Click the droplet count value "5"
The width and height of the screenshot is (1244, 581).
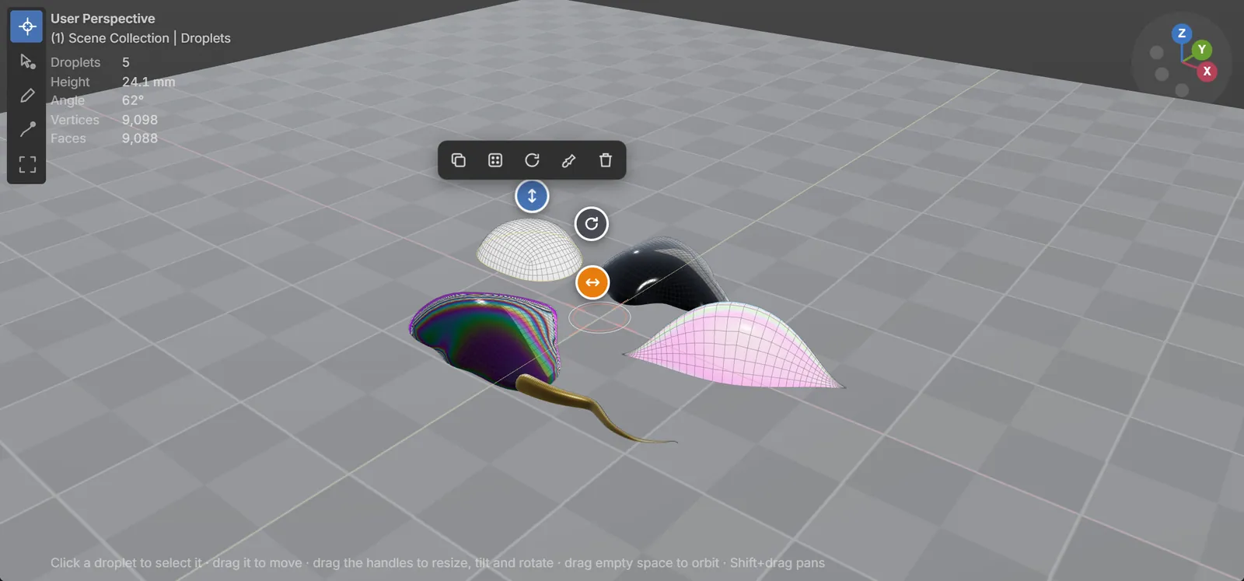tap(126, 62)
